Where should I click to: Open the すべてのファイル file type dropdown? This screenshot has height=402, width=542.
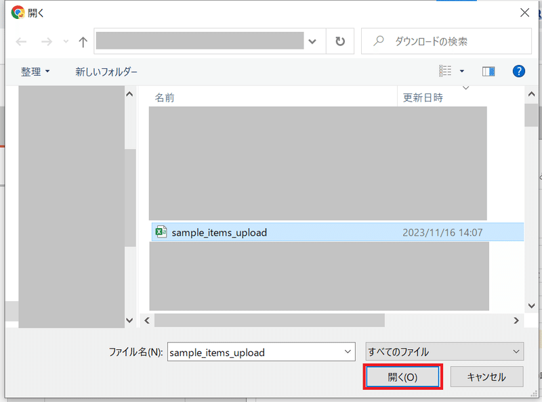[x=445, y=351]
